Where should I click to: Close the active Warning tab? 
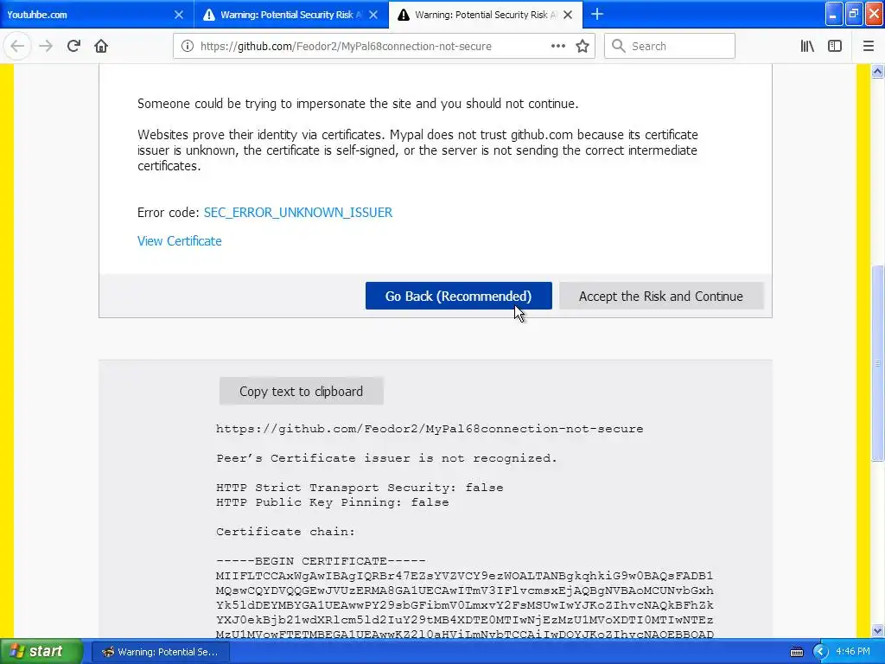tap(568, 15)
